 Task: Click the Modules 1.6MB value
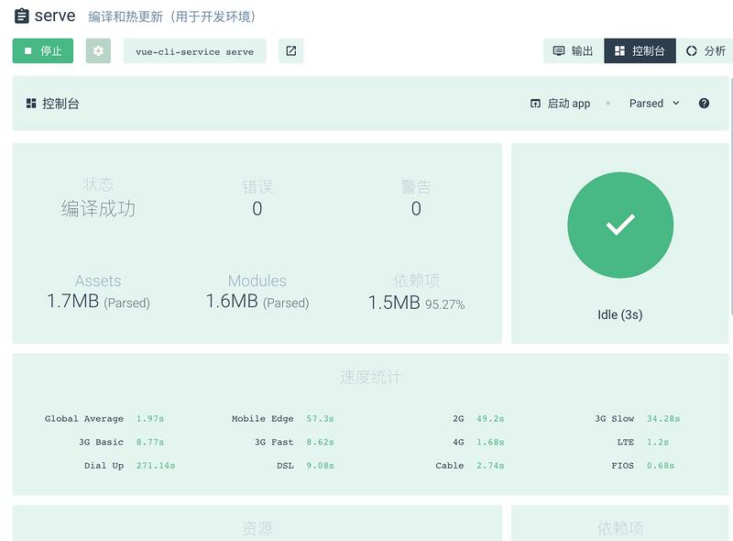[257, 301]
